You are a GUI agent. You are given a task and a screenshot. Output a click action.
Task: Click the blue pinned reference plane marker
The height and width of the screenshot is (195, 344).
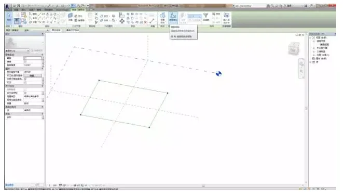(218, 74)
